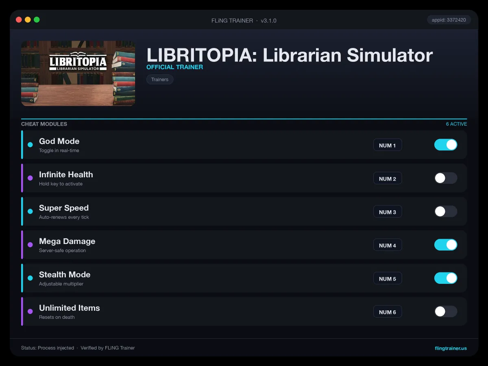Click 'Verified by FLiNG Trainer' text

pyautogui.click(x=108, y=348)
